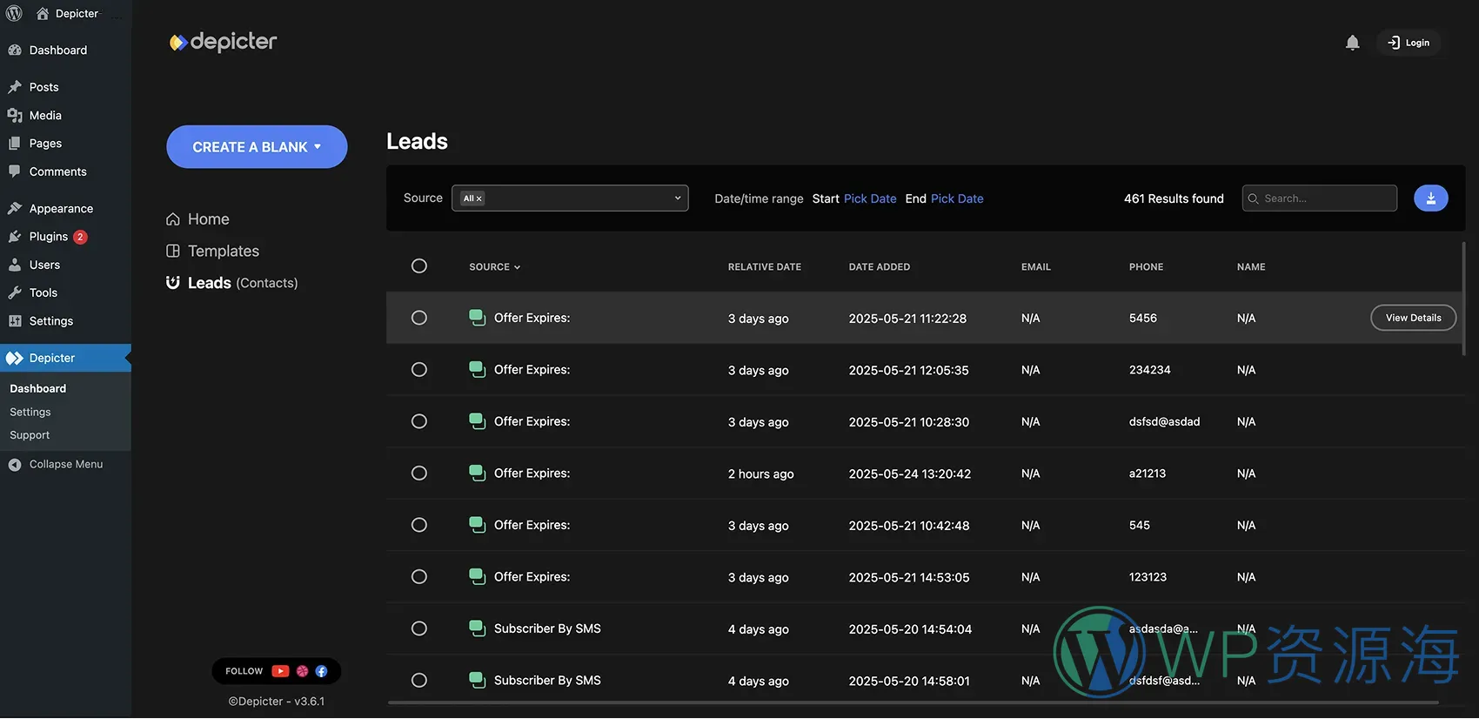Select lead added 2025-05-21 11:22:28
1479x719 pixels.
coord(419,318)
